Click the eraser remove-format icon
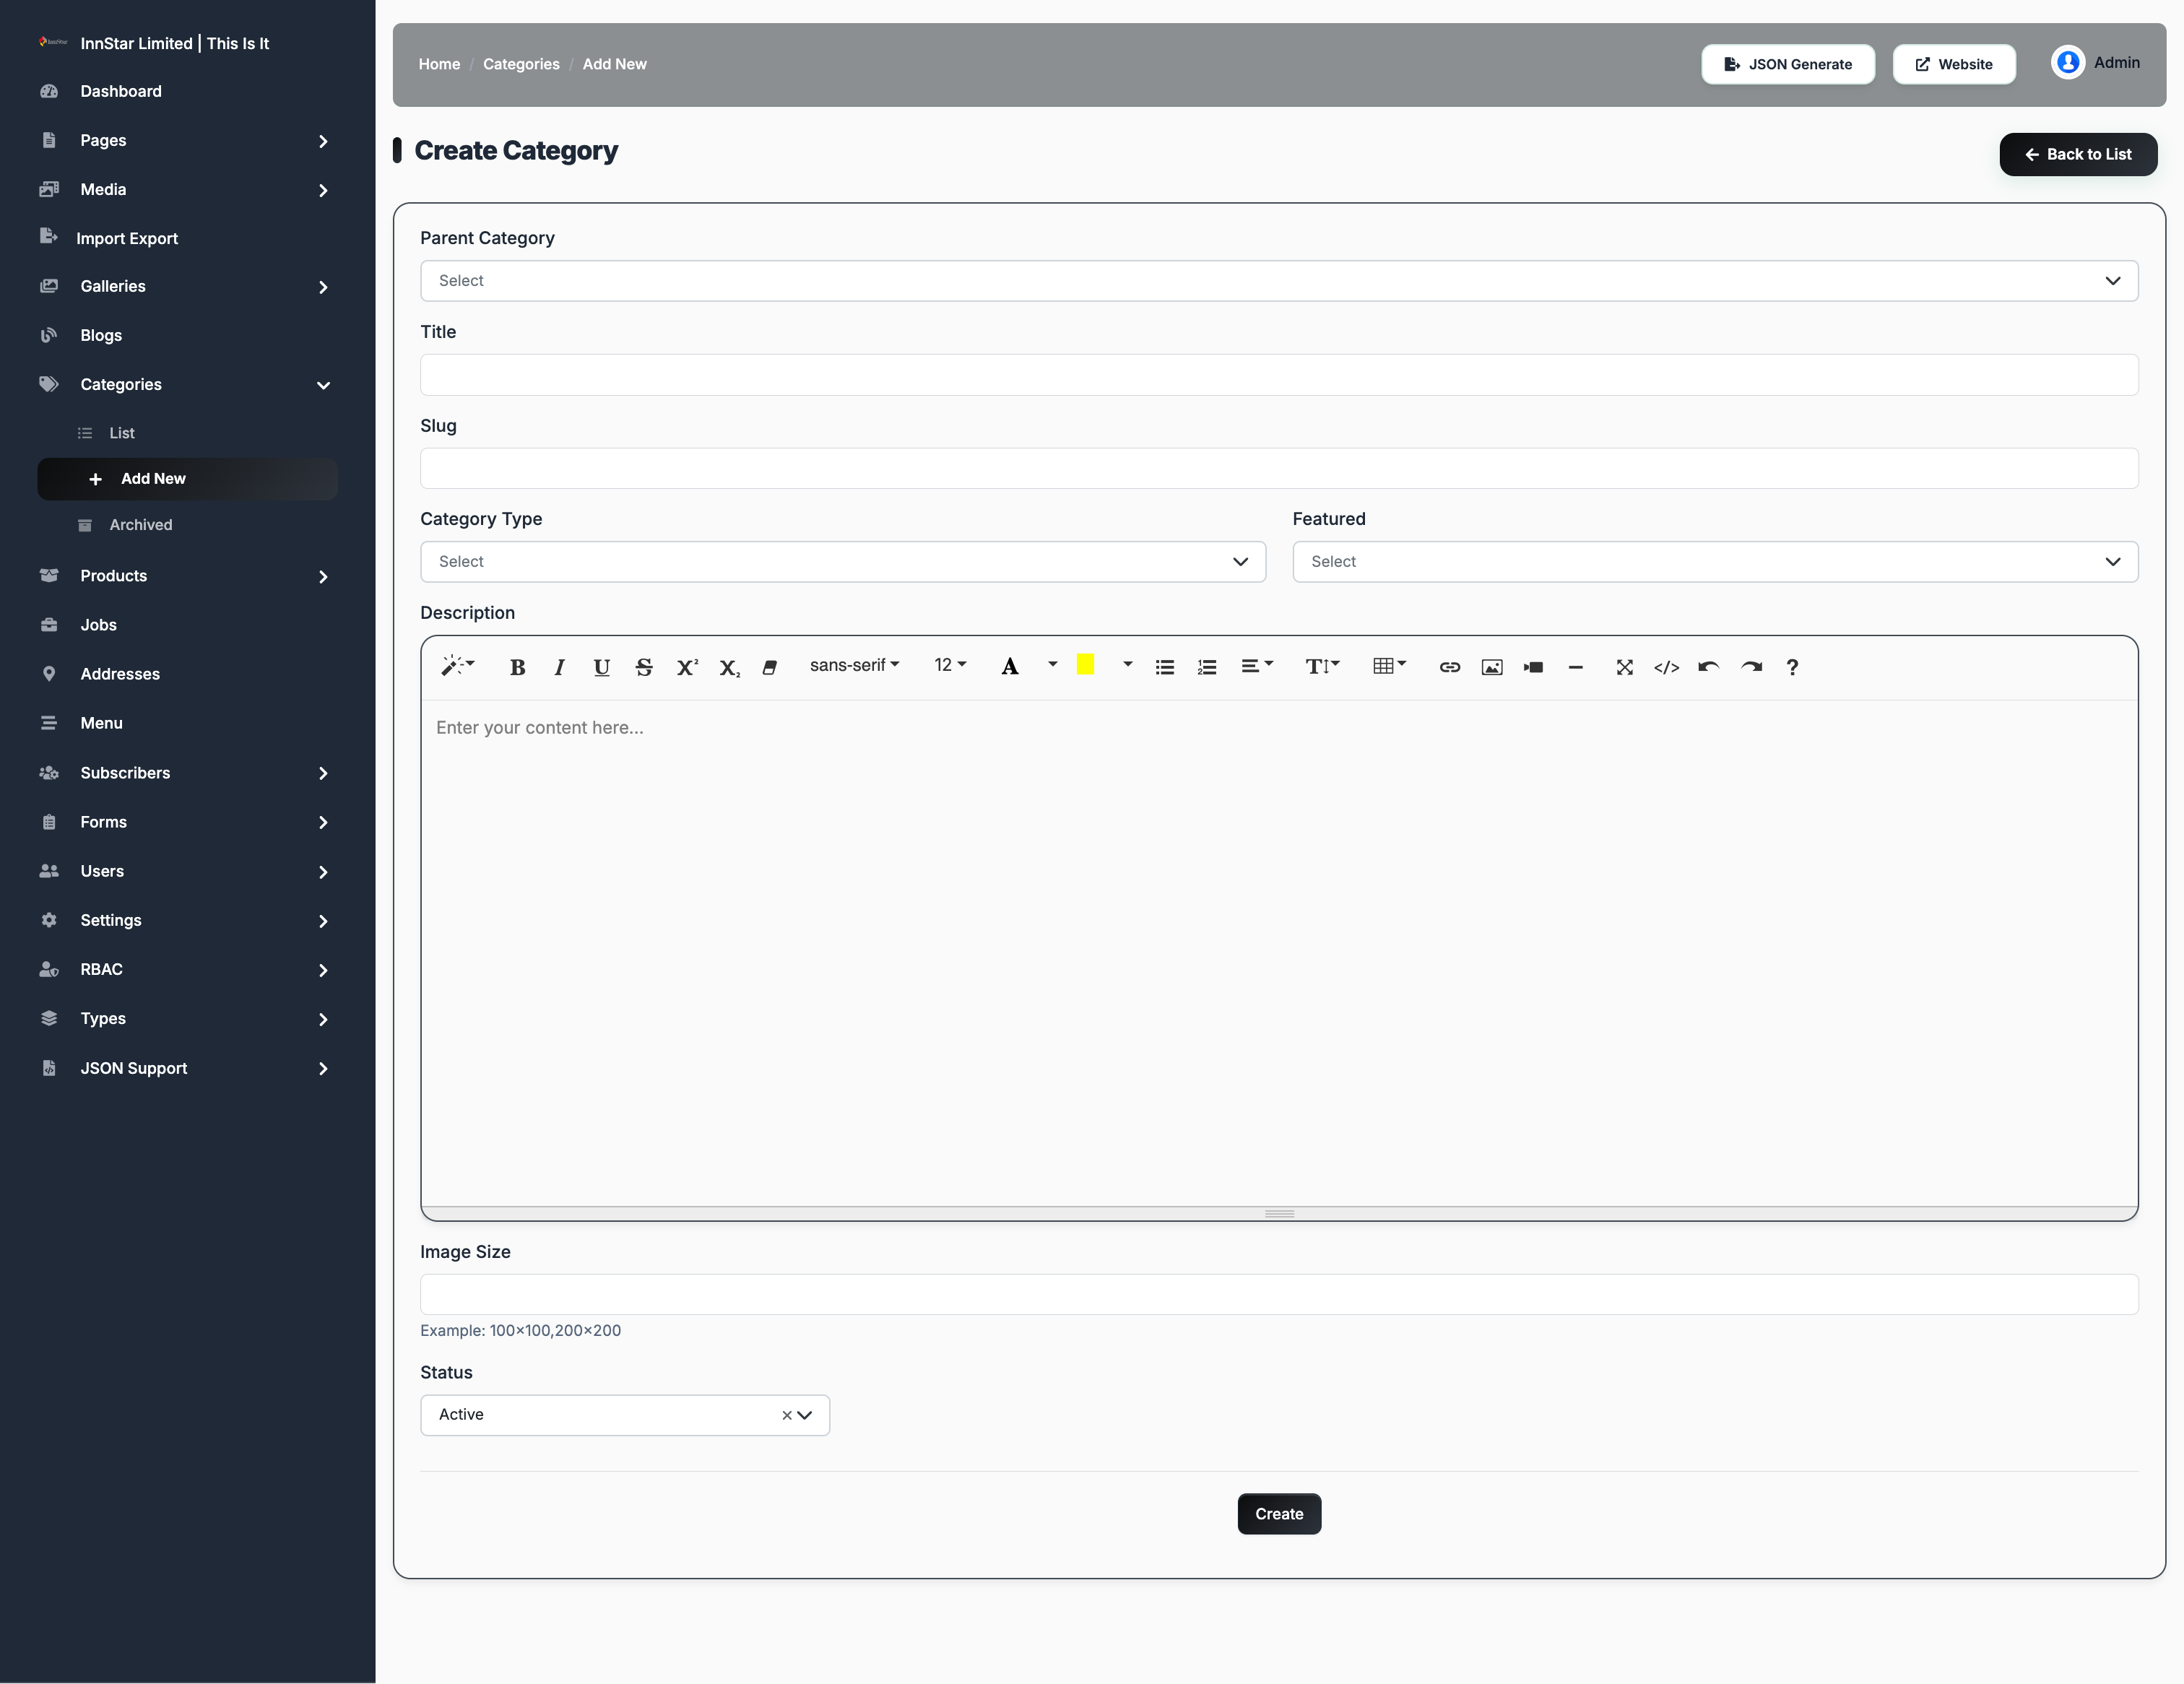This screenshot has height=1684, width=2184. click(x=770, y=667)
